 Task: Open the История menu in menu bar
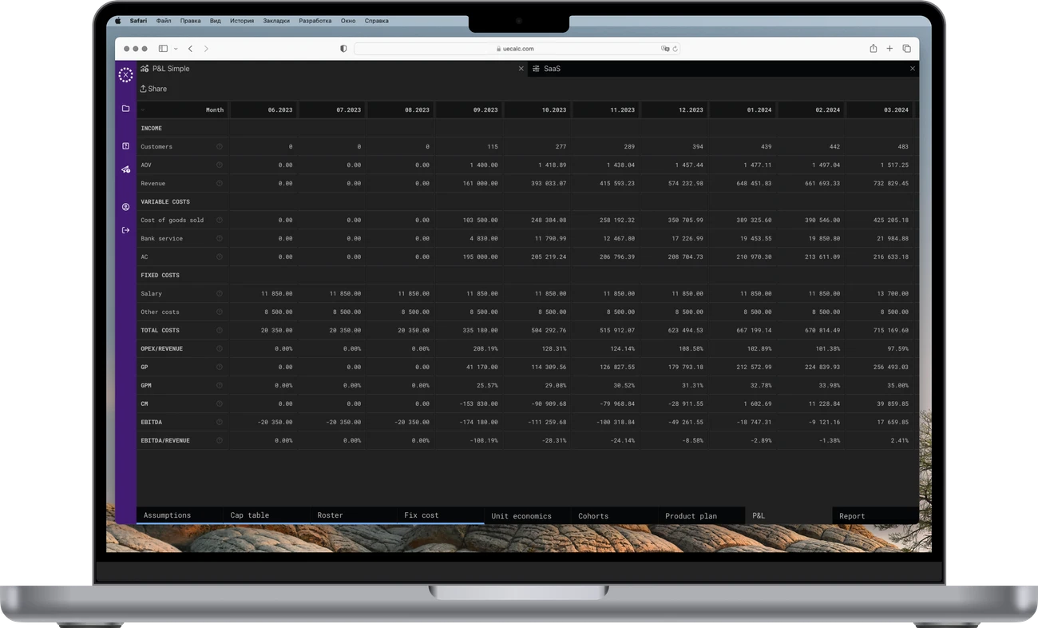pyautogui.click(x=241, y=21)
